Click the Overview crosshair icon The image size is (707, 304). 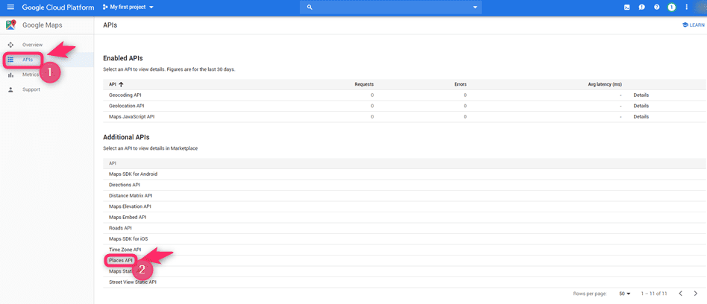(11, 45)
